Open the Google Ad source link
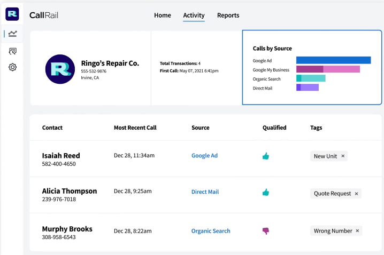The height and width of the screenshot is (255, 384). pyautogui.click(x=204, y=156)
